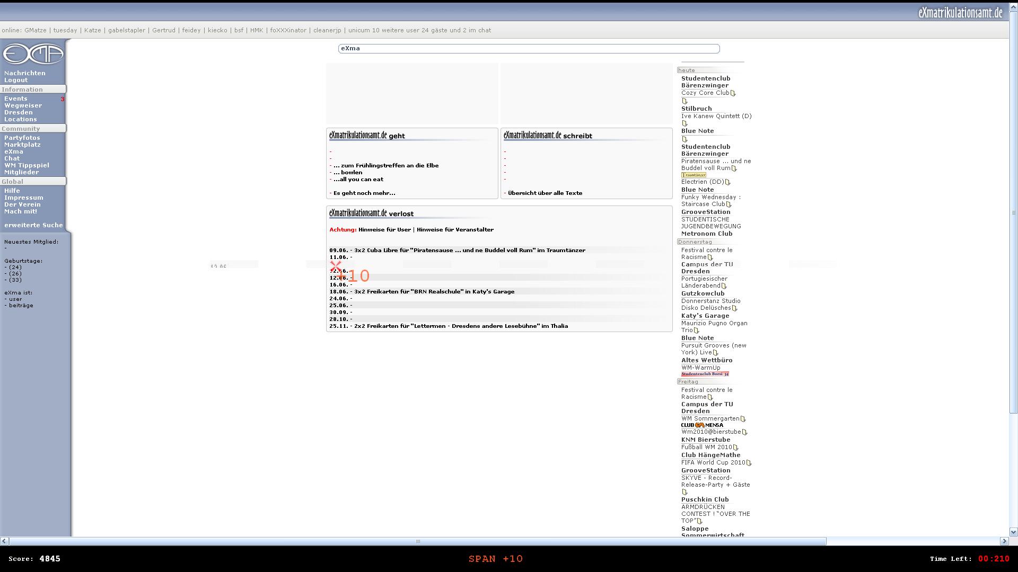Click the vertical scrollbar down arrow
The height and width of the screenshot is (572, 1018).
pos(1014,532)
